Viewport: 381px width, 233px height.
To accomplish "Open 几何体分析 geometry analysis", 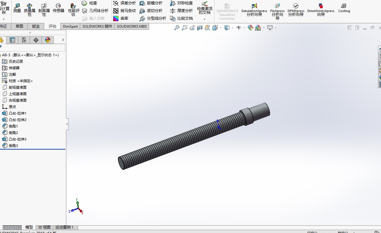I will click(x=95, y=11).
